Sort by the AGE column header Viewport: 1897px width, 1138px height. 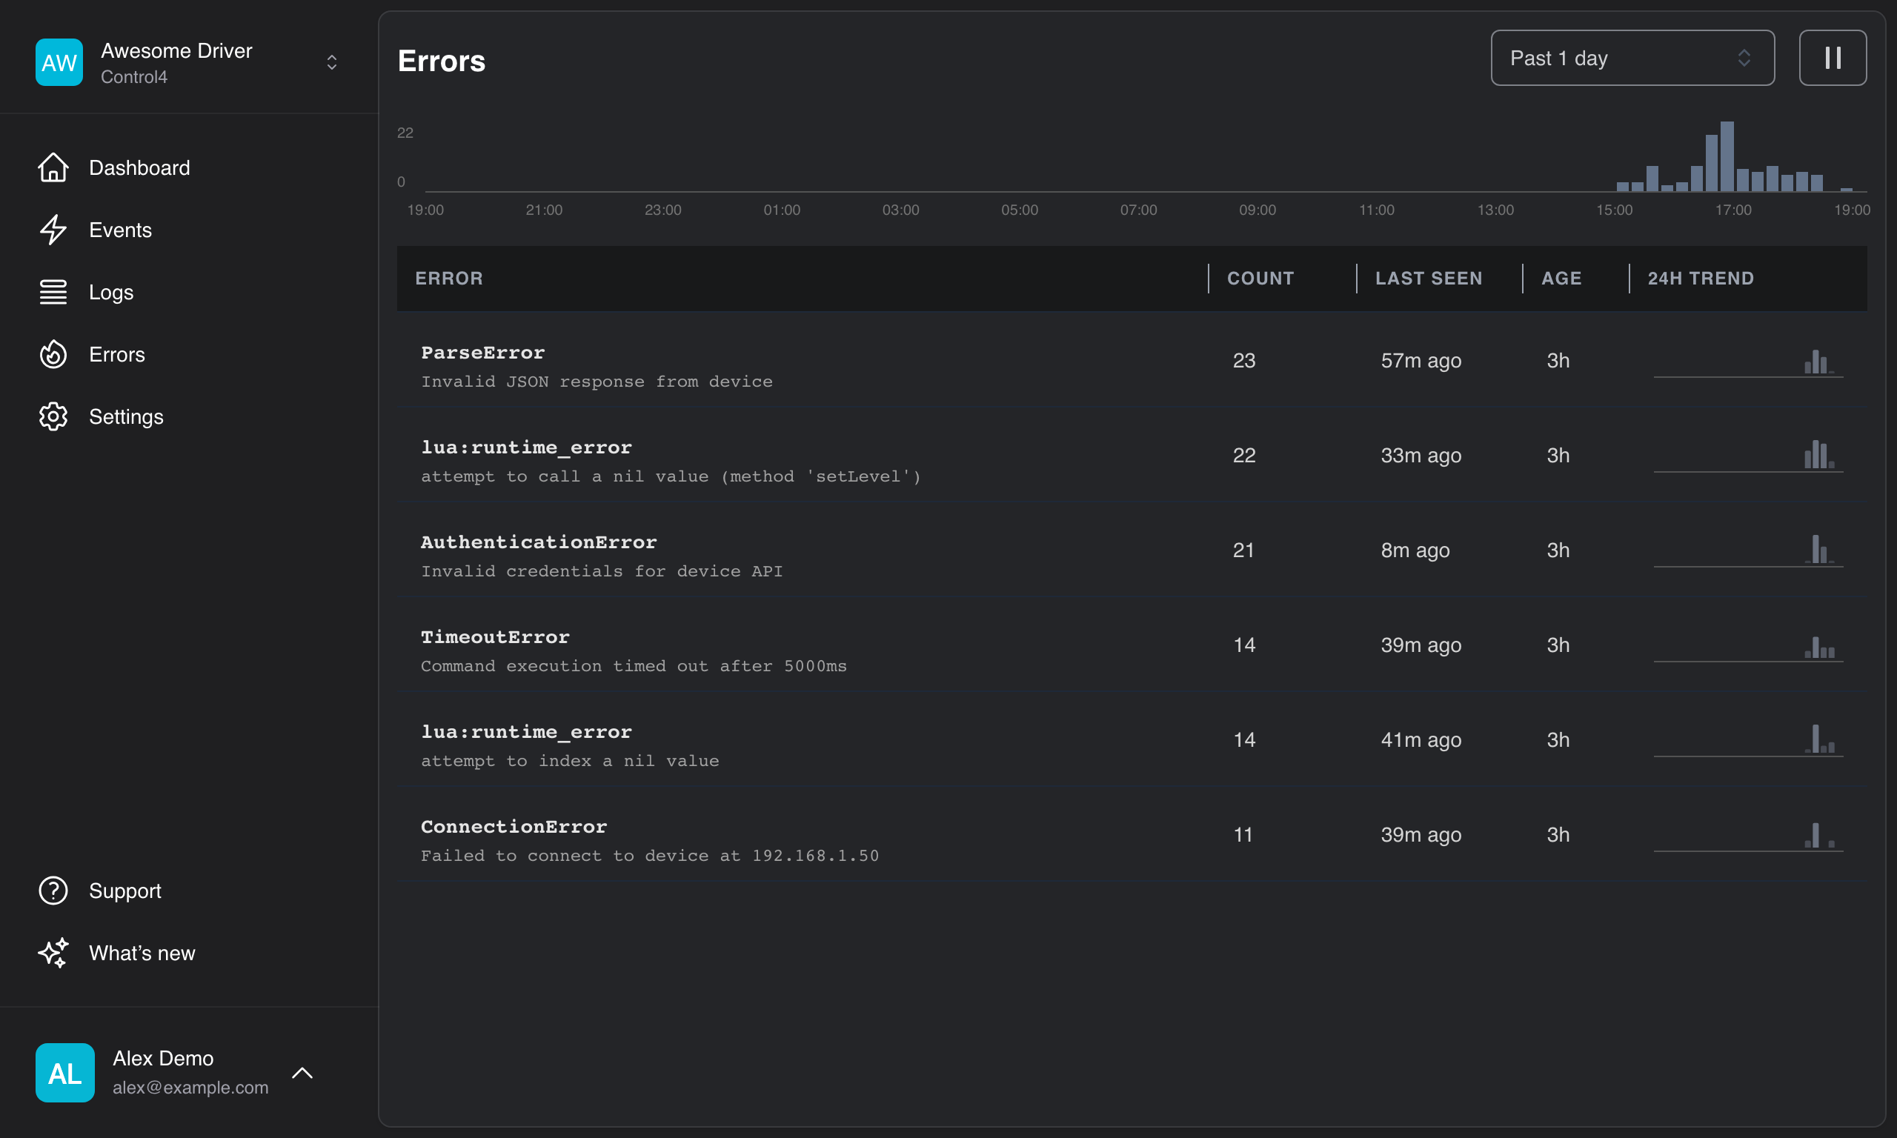(x=1561, y=278)
